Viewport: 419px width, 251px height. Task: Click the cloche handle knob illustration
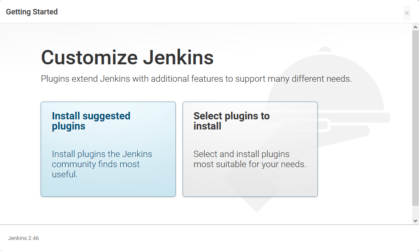coord(325,50)
